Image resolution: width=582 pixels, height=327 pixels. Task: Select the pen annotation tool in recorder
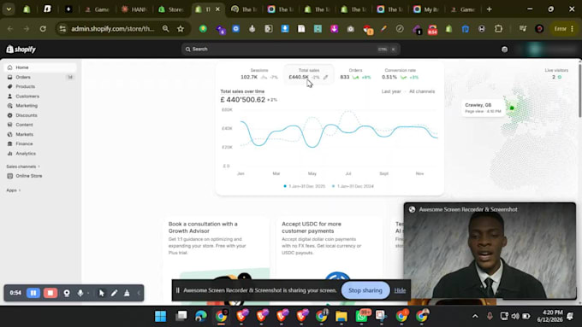point(115,293)
